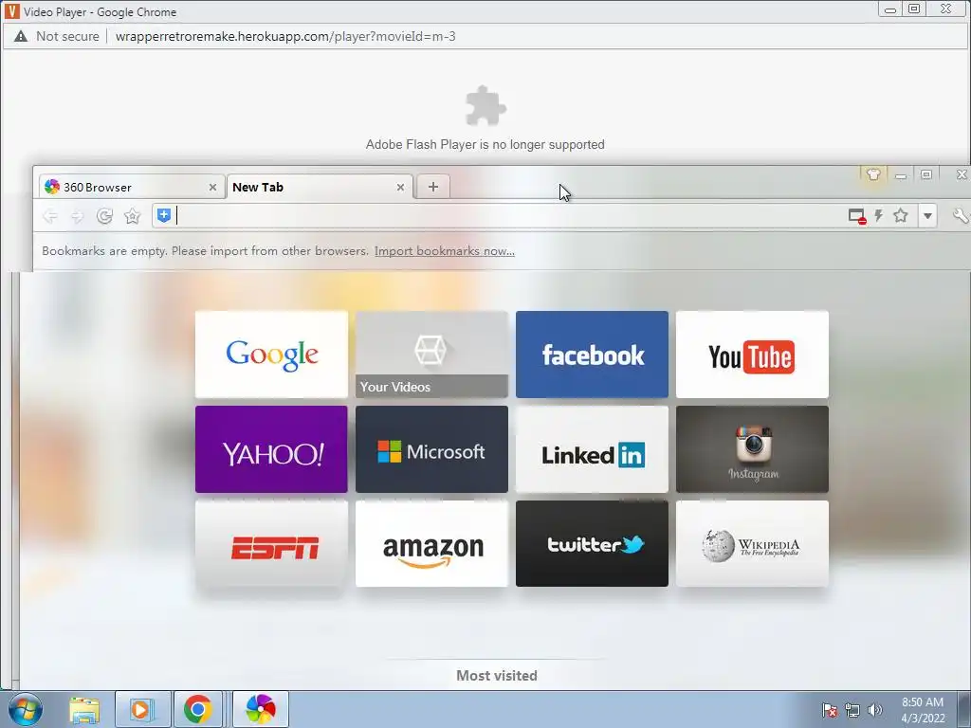Open the Your Videos speed dial tile
Viewport: 971px width, 728px height.
click(431, 355)
